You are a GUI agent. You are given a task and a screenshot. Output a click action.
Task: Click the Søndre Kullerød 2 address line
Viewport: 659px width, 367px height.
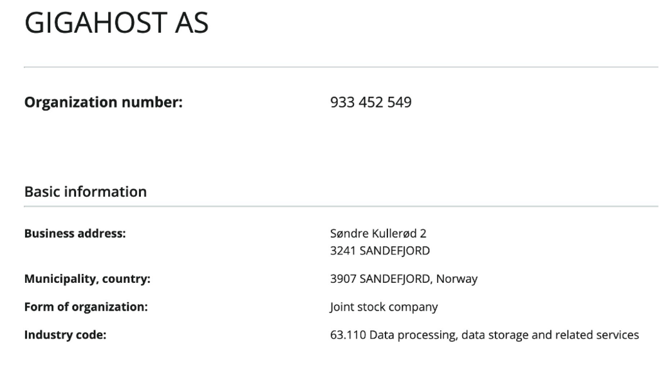pyautogui.click(x=378, y=233)
